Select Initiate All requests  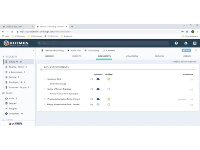coord(19,62)
